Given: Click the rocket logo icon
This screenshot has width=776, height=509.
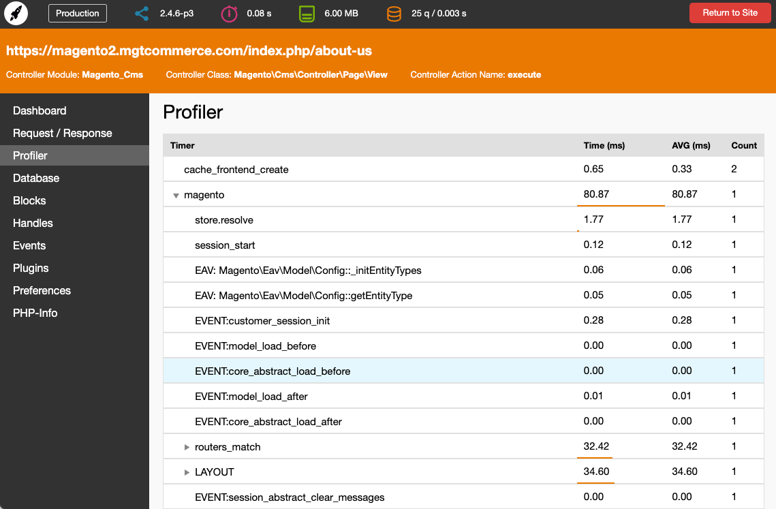Looking at the screenshot, I should pyautogui.click(x=16, y=14).
